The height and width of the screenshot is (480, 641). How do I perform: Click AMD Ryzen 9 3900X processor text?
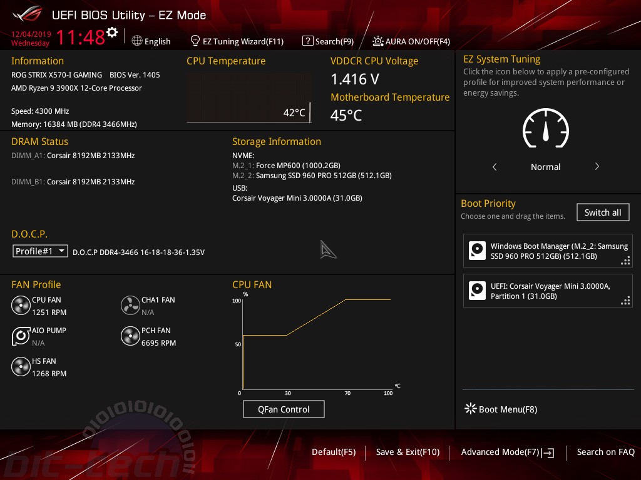click(x=76, y=87)
